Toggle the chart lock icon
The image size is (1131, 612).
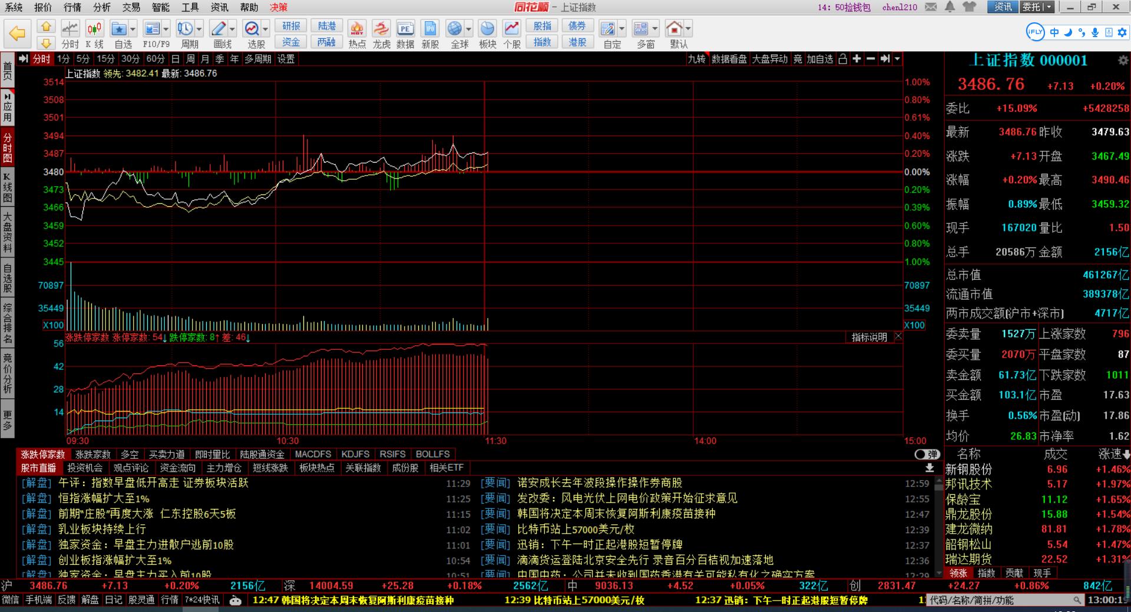pyautogui.click(x=842, y=59)
